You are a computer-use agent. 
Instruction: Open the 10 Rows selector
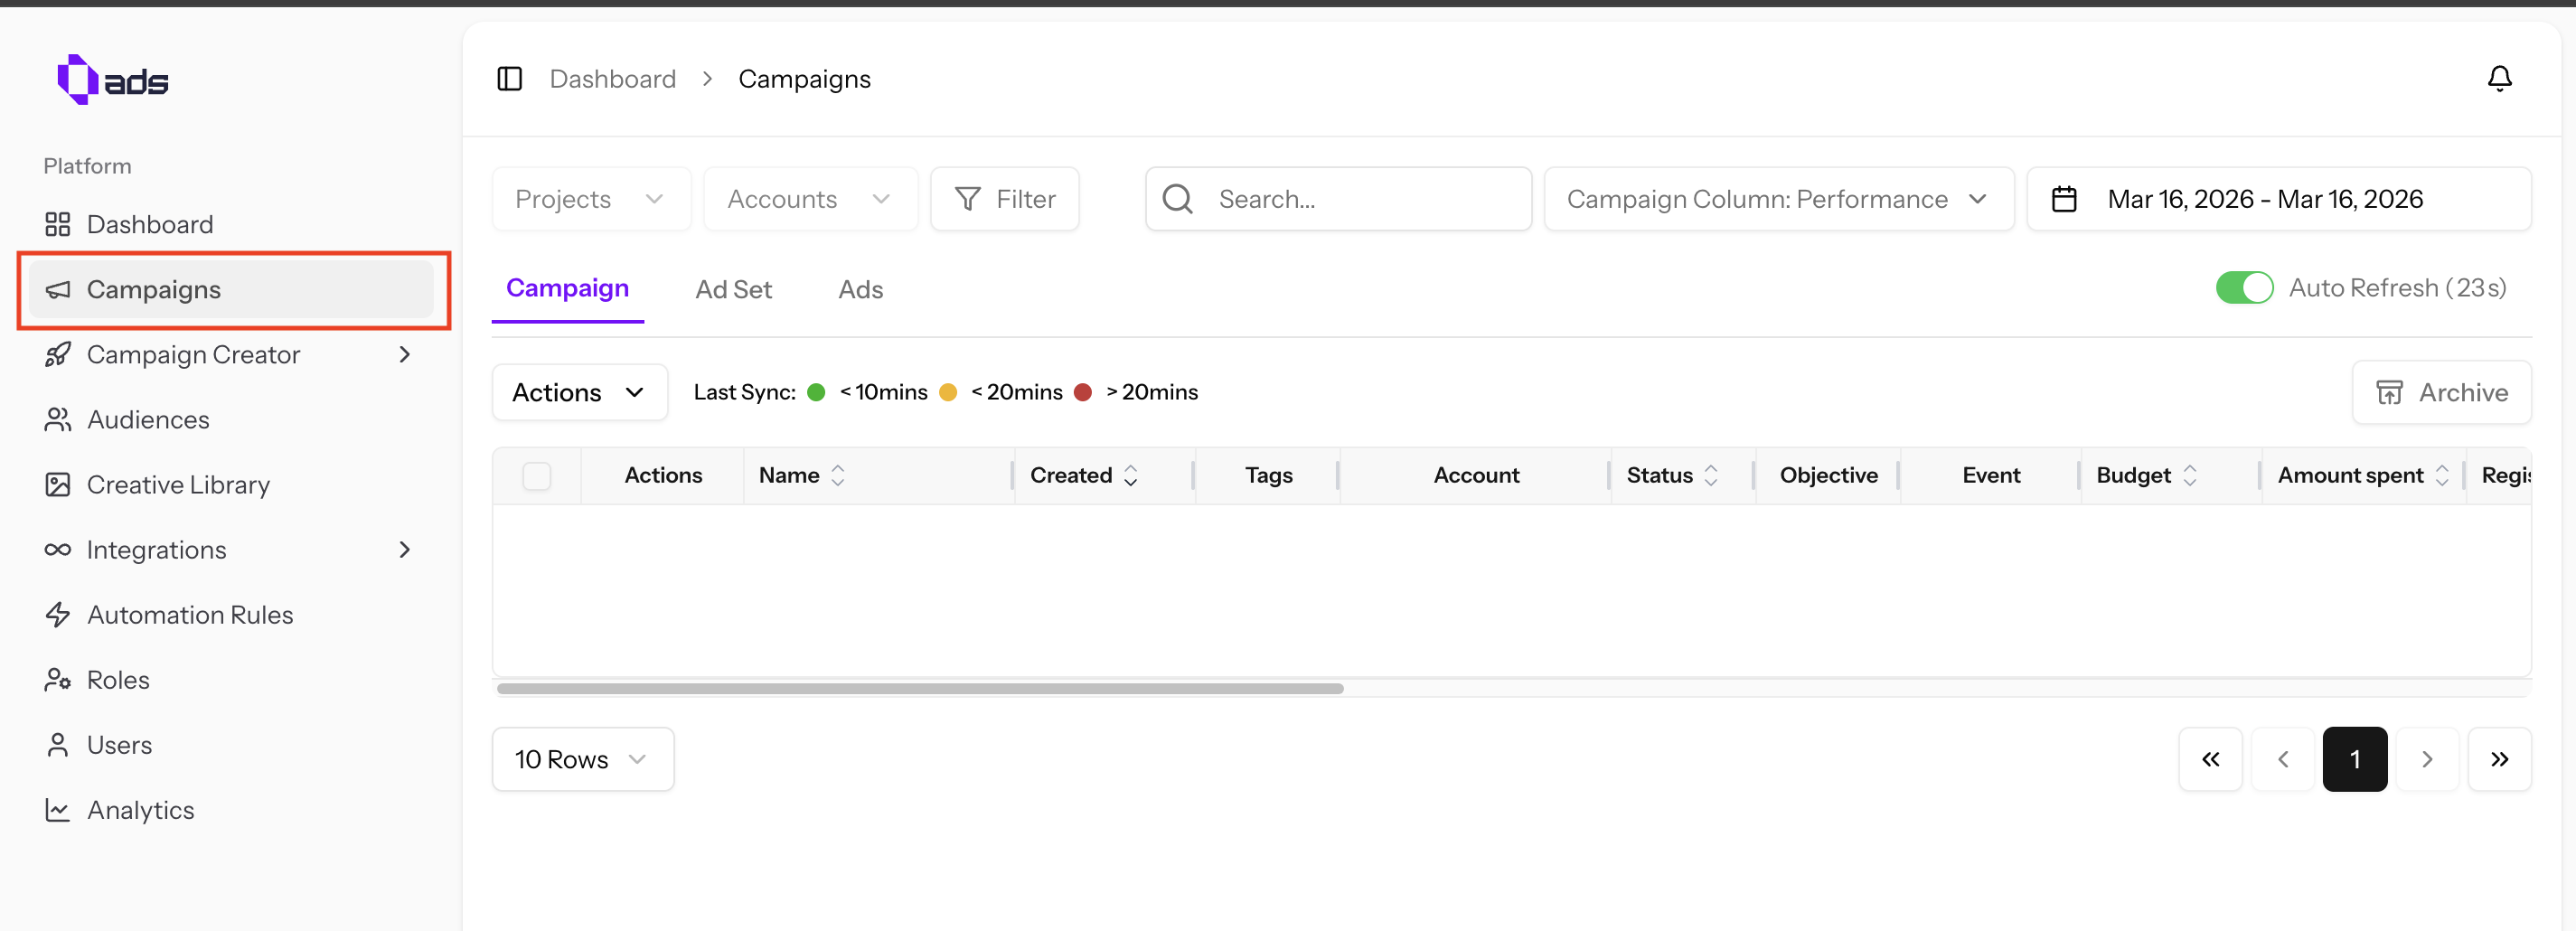tap(582, 758)
